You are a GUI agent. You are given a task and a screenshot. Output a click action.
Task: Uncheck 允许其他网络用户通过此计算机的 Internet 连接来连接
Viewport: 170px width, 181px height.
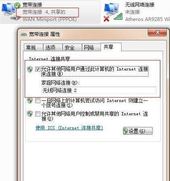(38, 69)
